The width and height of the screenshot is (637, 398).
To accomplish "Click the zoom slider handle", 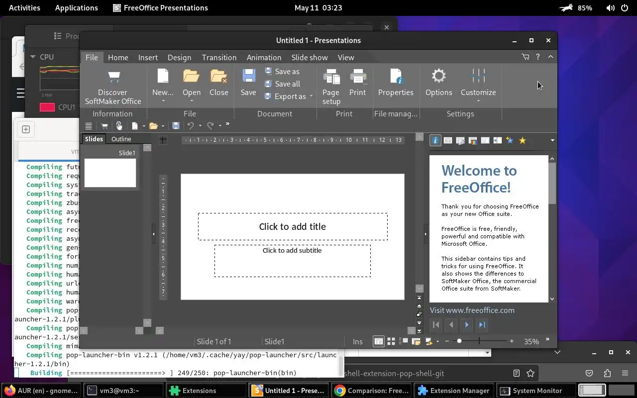I will (459, 341).
